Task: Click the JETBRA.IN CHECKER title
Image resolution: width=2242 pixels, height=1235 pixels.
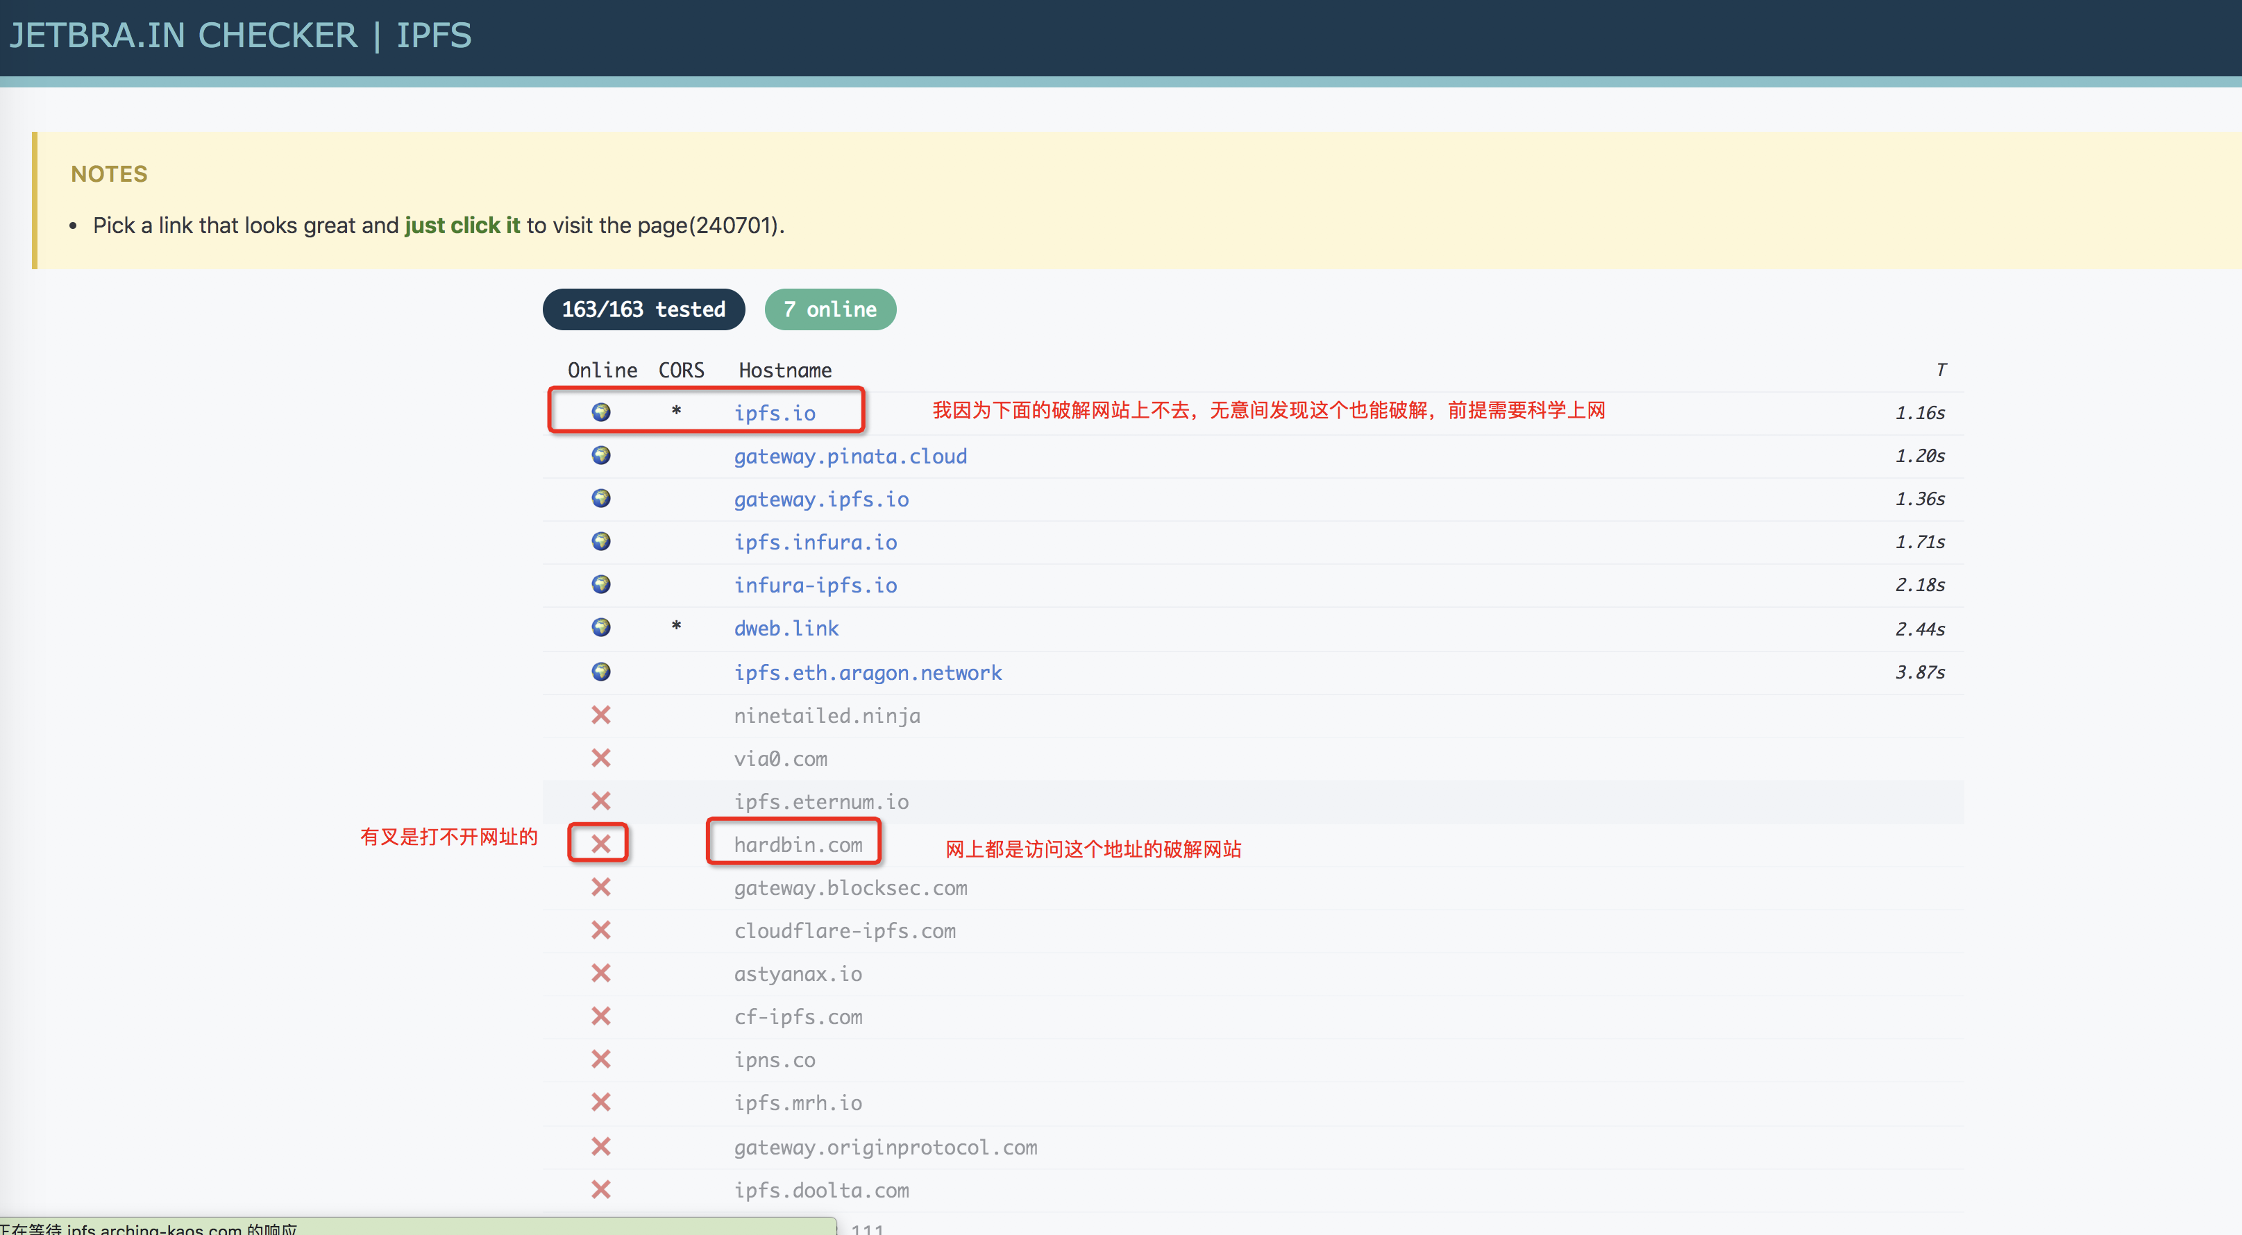Action: click(x=184, y=35)
